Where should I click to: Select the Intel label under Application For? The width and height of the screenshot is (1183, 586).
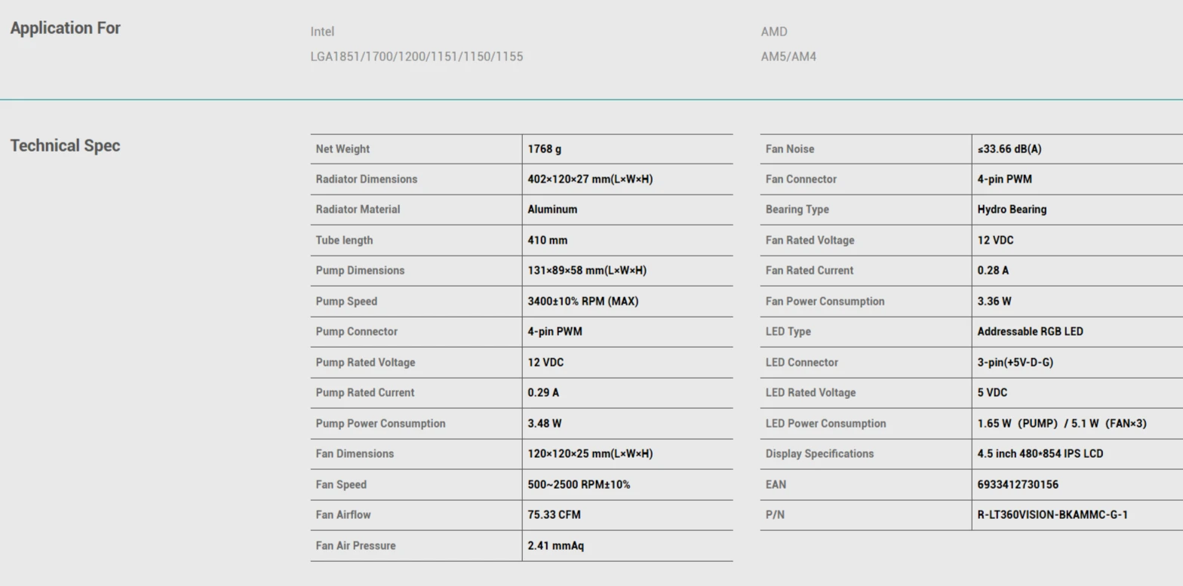coord(322,32)
